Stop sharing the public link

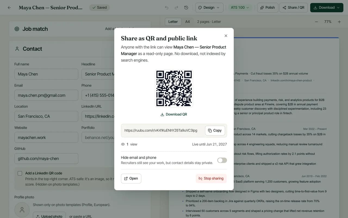pyautogui.click(x=211, y=178)
